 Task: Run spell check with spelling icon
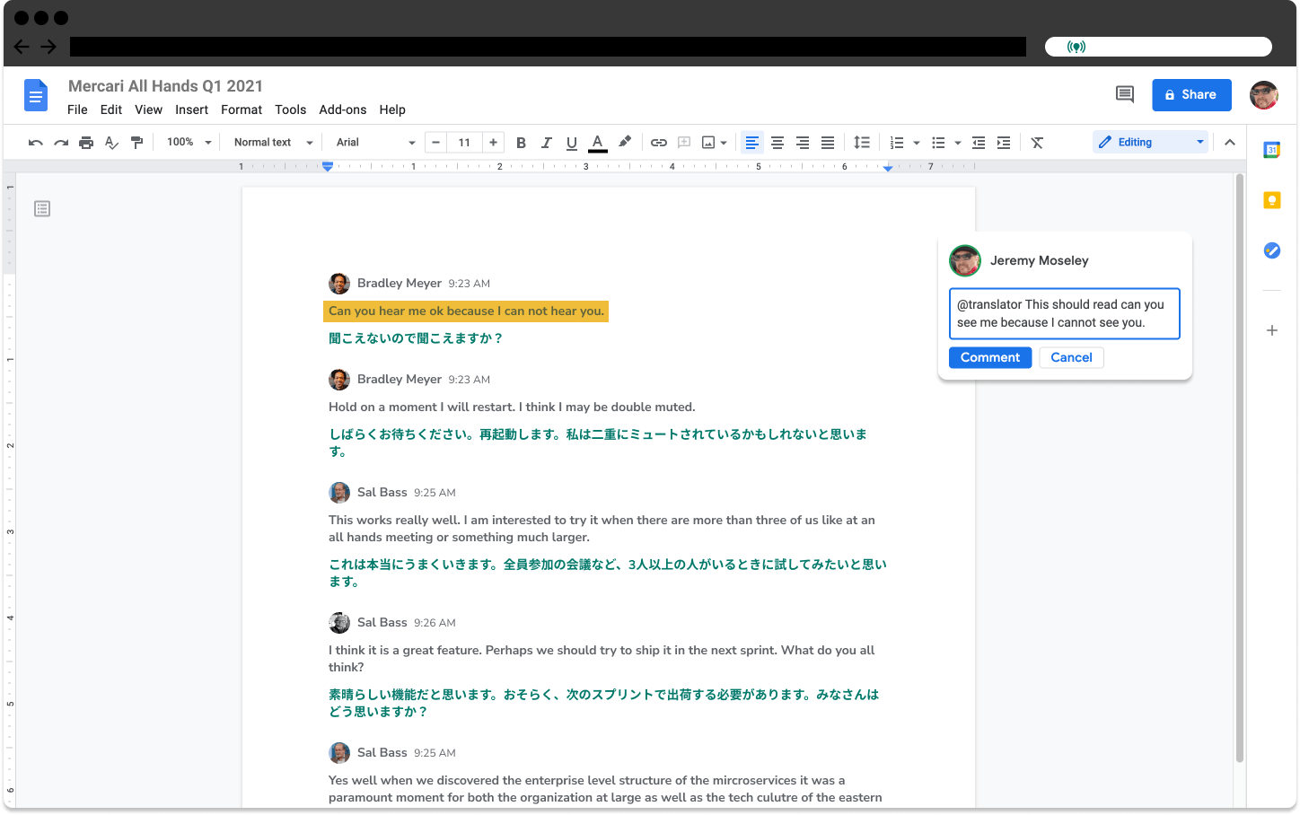click(111, 143)
